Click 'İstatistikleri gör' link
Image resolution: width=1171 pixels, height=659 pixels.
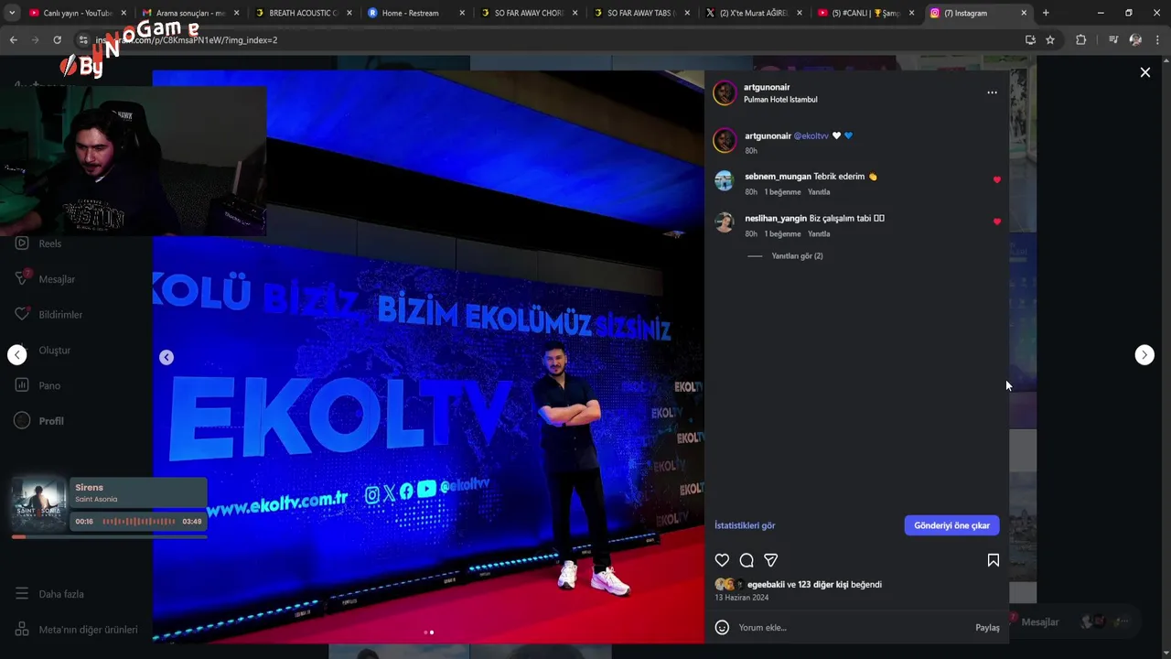tap(745, 525)
